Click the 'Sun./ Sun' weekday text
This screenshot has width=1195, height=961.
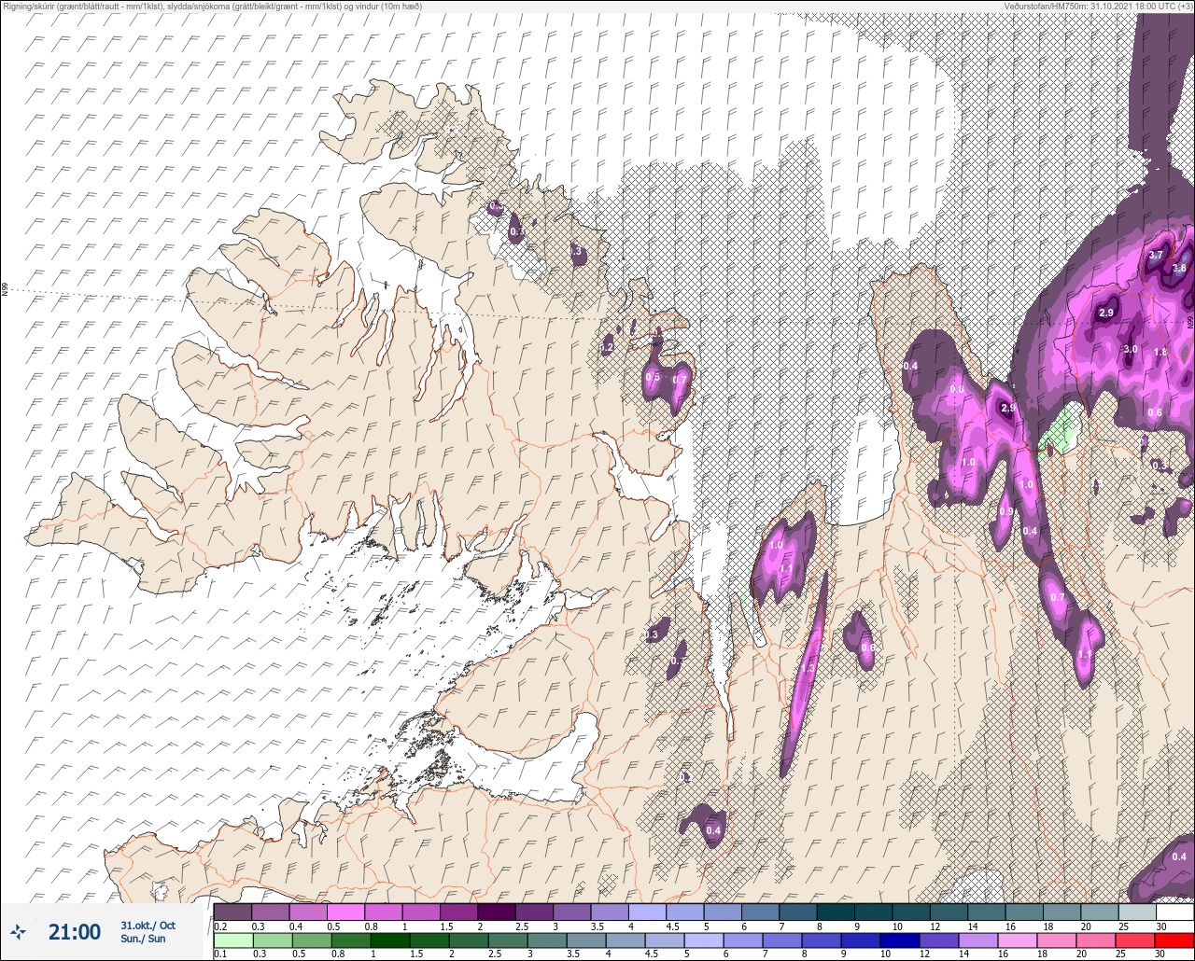(143, 939)
